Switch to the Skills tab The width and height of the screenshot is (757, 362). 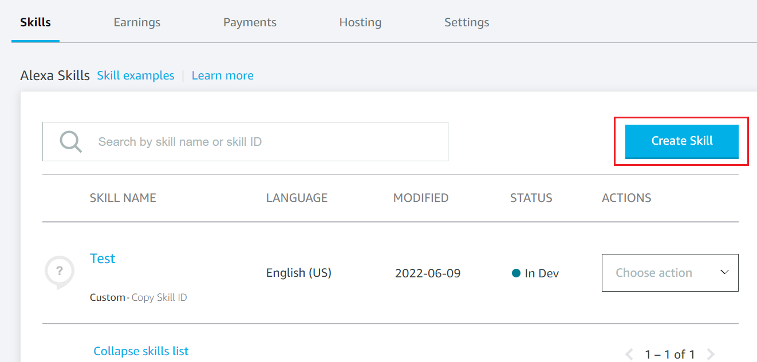click(x=36, y=22)
